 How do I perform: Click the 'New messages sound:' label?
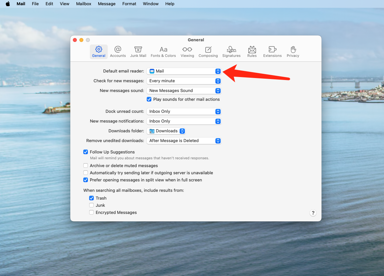pyautogui.click(x=122, y=91)
